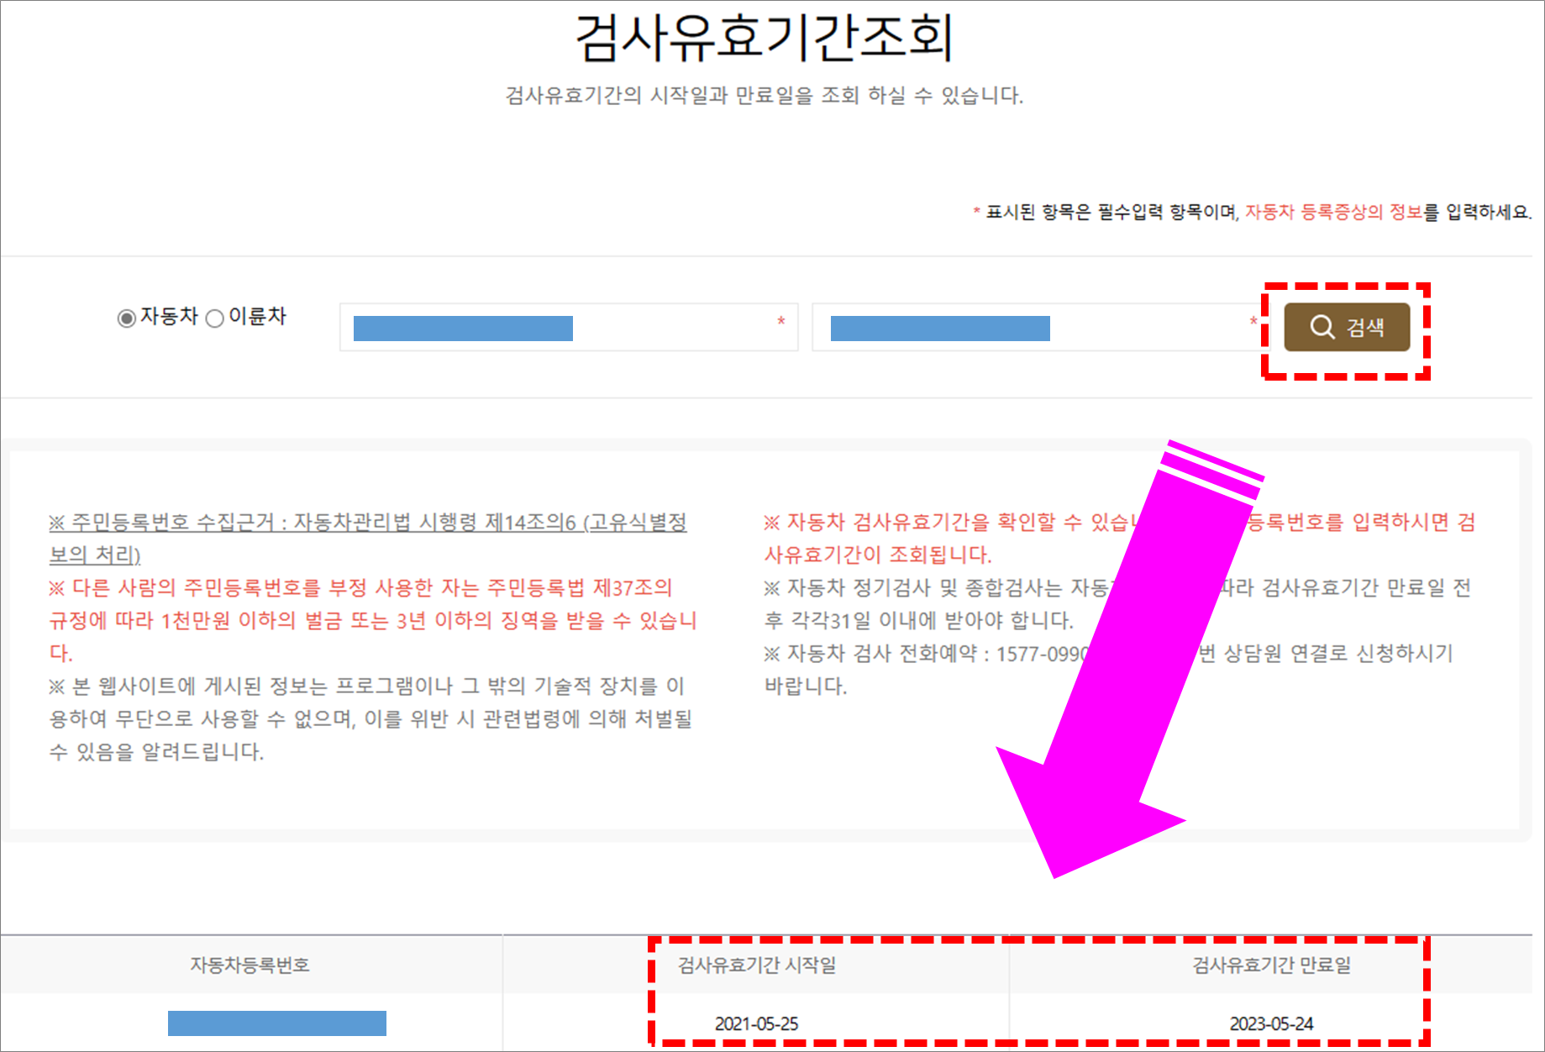Click the 자동차등록번호 column header

(x=251, y=965)
